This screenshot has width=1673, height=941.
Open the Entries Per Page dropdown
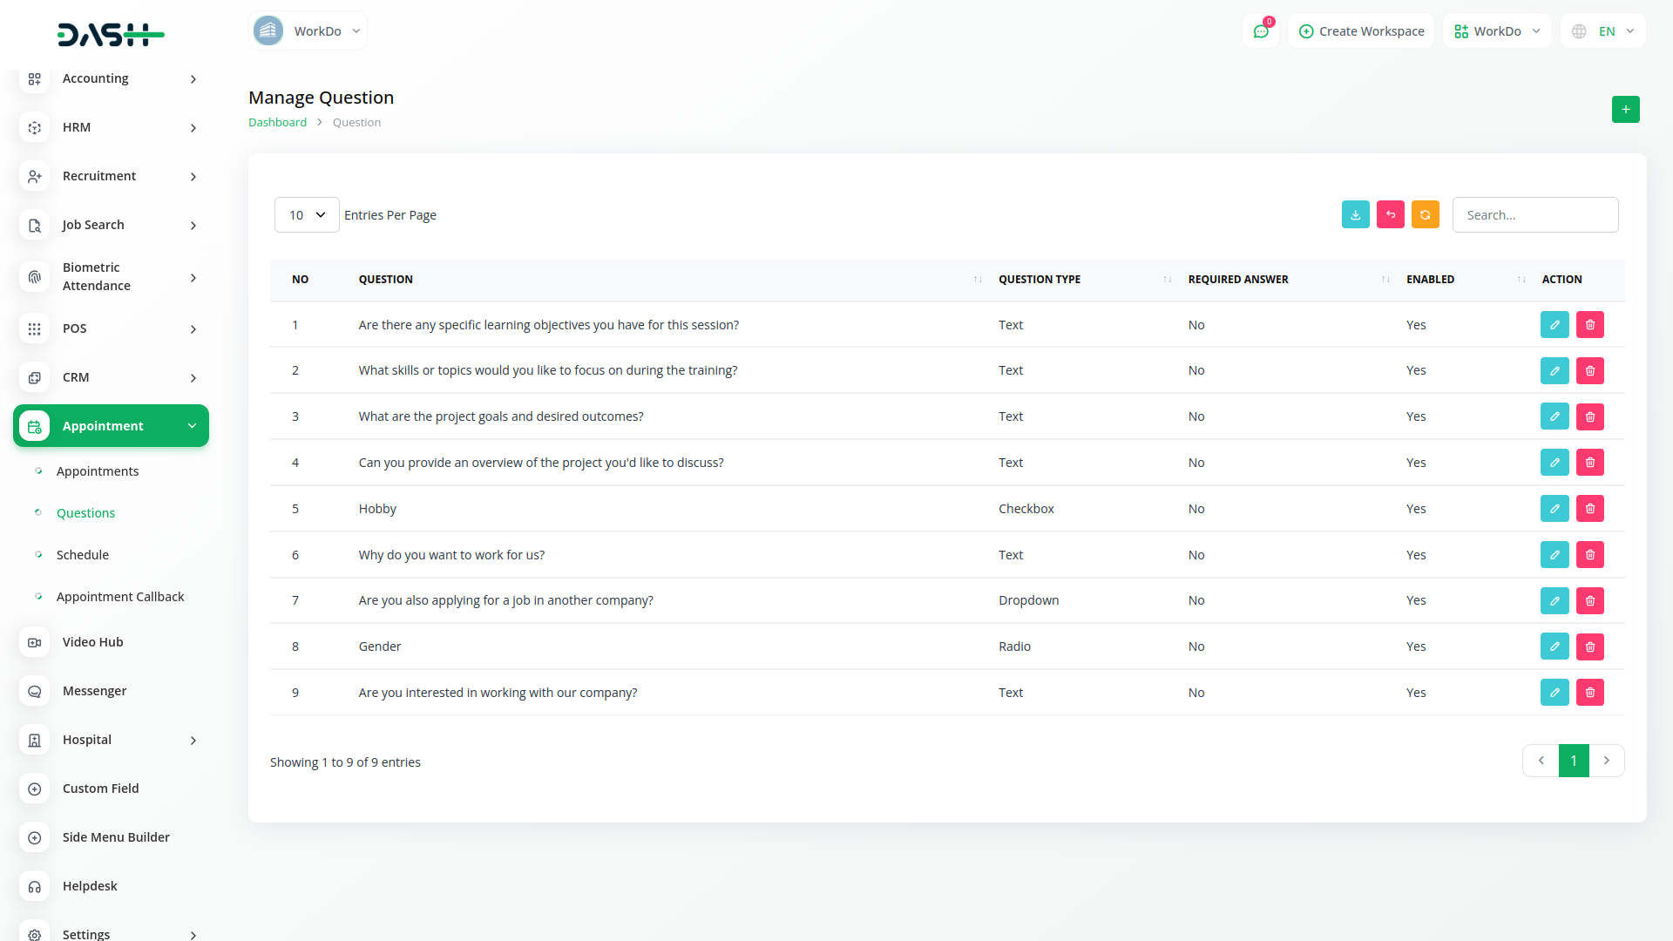click(x=307, y=215)
